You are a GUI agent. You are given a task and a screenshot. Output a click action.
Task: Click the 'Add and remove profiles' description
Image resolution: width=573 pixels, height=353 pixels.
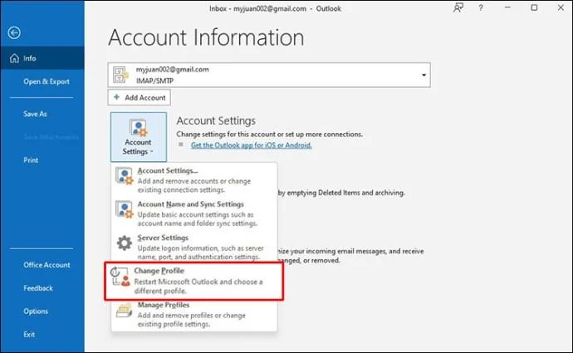192,320
